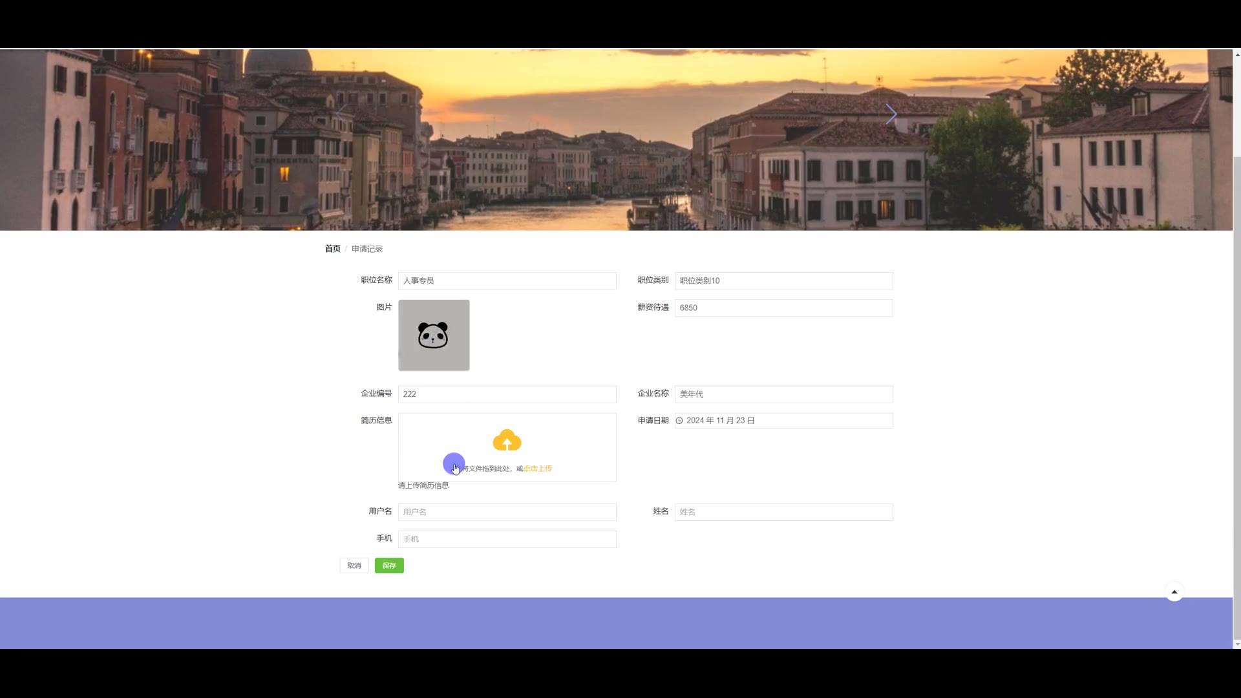The image size is (1241, 698).
Task: Click the yellow cloud upload icon
Action: pos(507,440)
